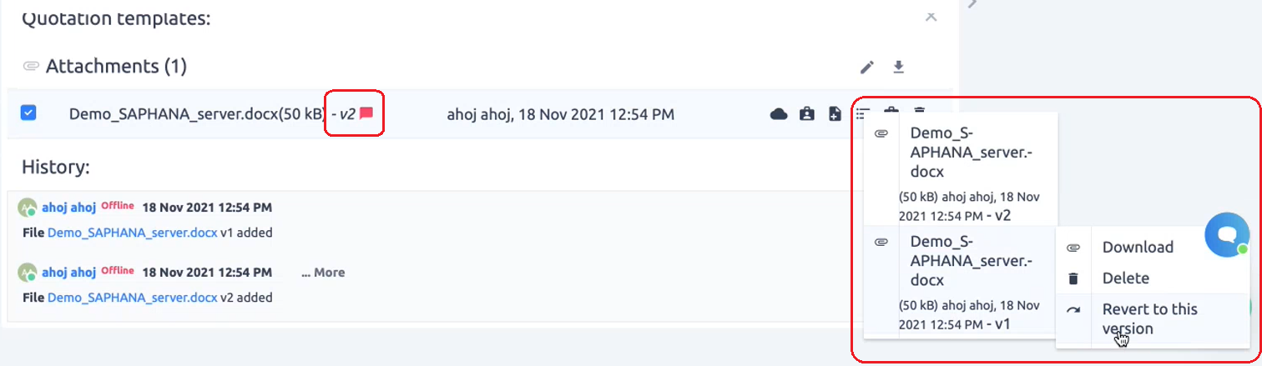Click the first ahoj ahoj username in History
This screenshot has height=366, width=1262.
click(69, 207)
